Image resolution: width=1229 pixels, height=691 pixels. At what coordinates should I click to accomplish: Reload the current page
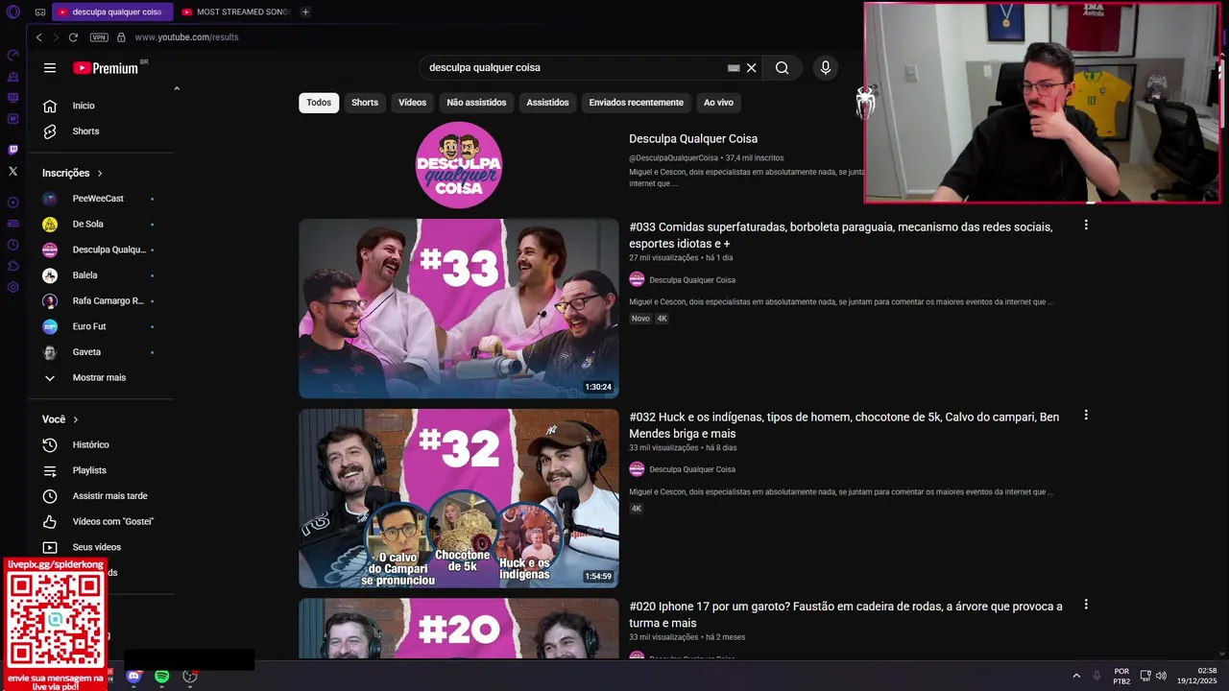coord(73,37)
